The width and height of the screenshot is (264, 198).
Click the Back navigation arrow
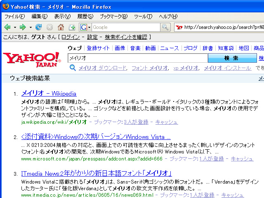click(x=7, y=27)
